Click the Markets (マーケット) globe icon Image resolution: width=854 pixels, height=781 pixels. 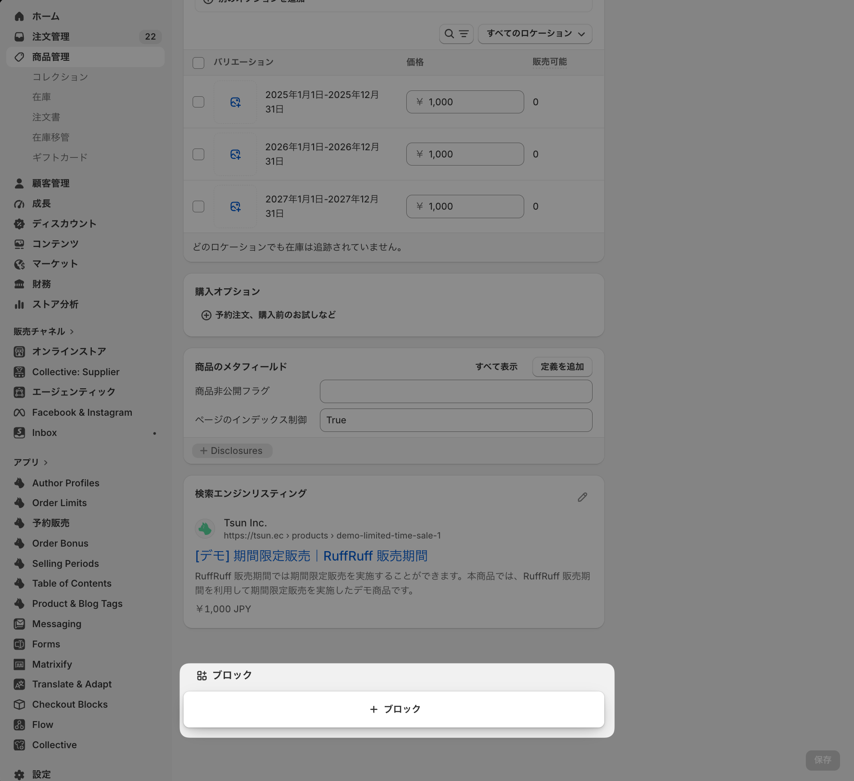pos(19,264)
